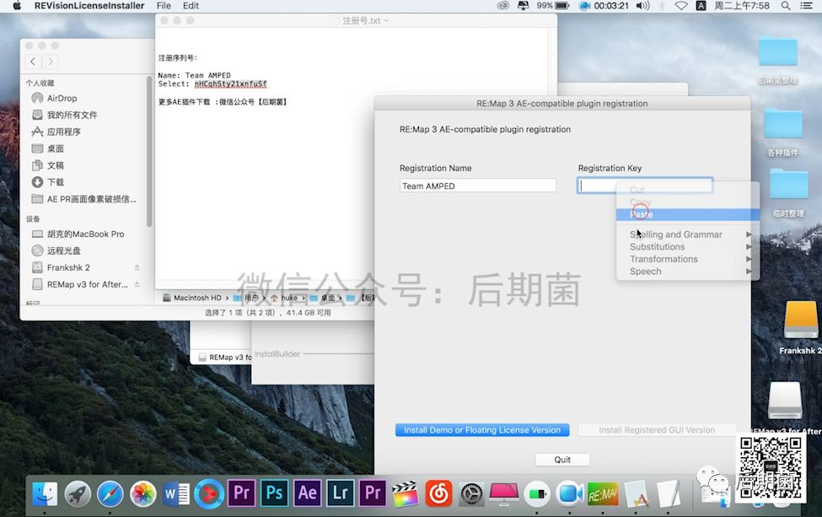Viewport: 822px width, 517px height.
Task: Launch Safari from the dock
Action: pyautogui.click(x=110, y=493)
